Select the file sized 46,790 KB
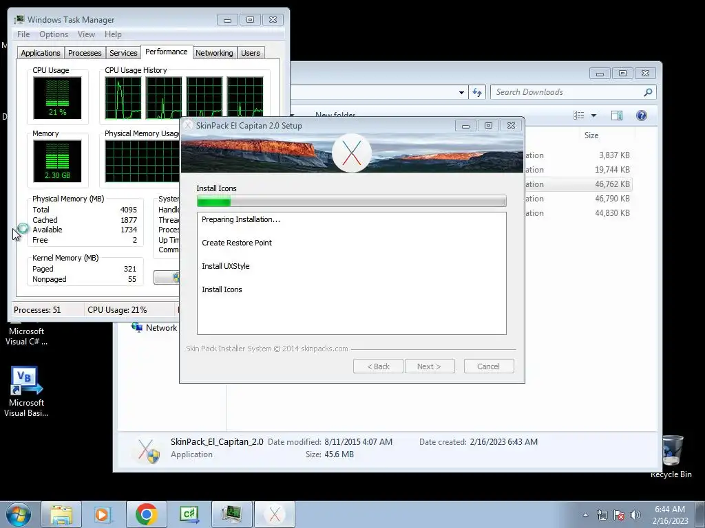 578,199
